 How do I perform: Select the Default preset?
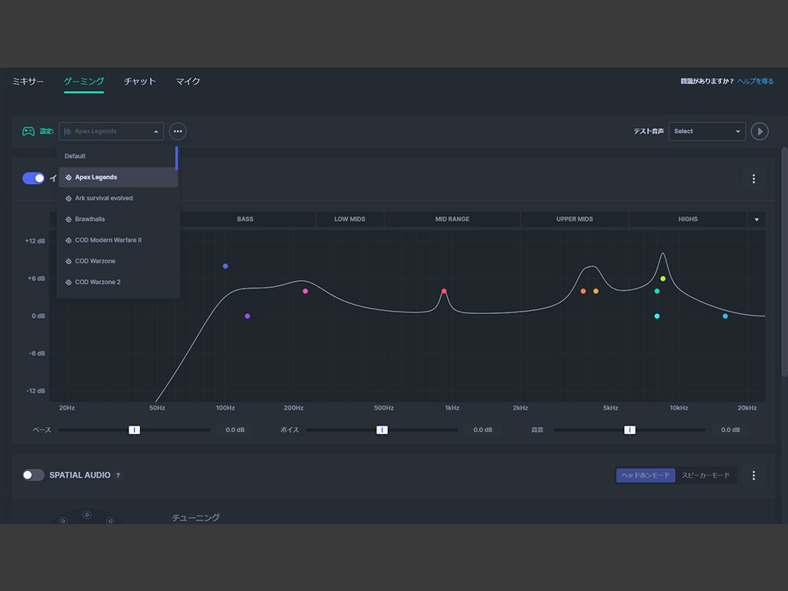point(116,156)
